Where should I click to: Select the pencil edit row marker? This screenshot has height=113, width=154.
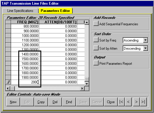(8, 82)
